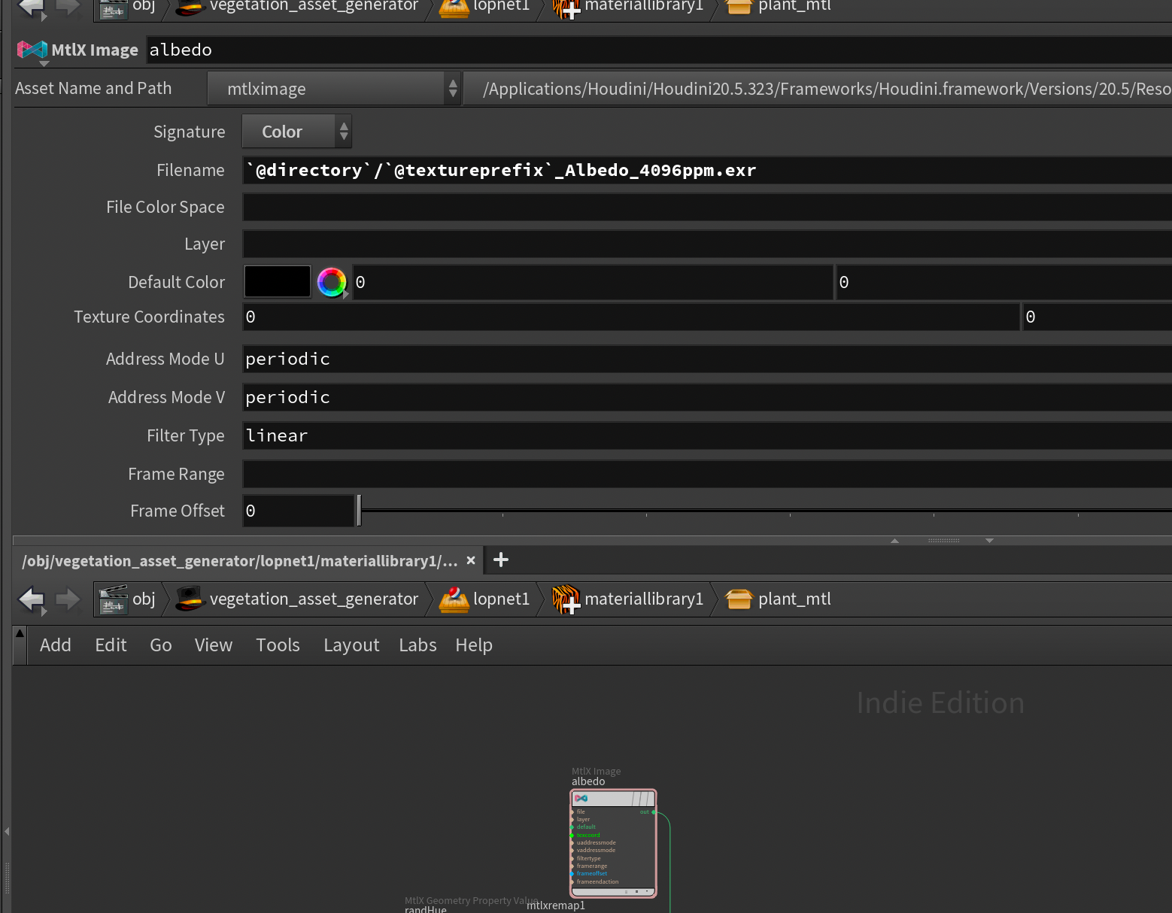Click pane divider up arrow

tap(895, 541)
